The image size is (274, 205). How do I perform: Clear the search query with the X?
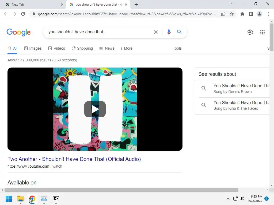(156, 32)
